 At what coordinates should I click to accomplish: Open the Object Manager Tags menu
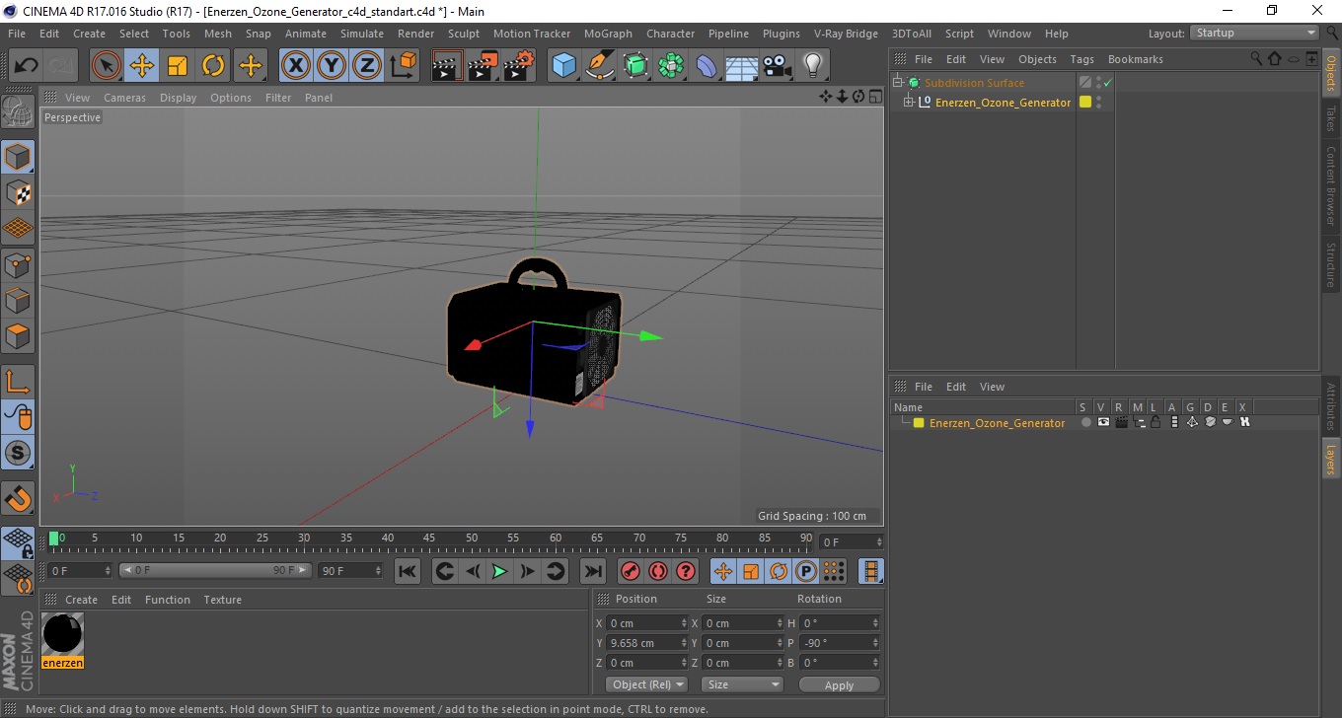coord(1081,59)
